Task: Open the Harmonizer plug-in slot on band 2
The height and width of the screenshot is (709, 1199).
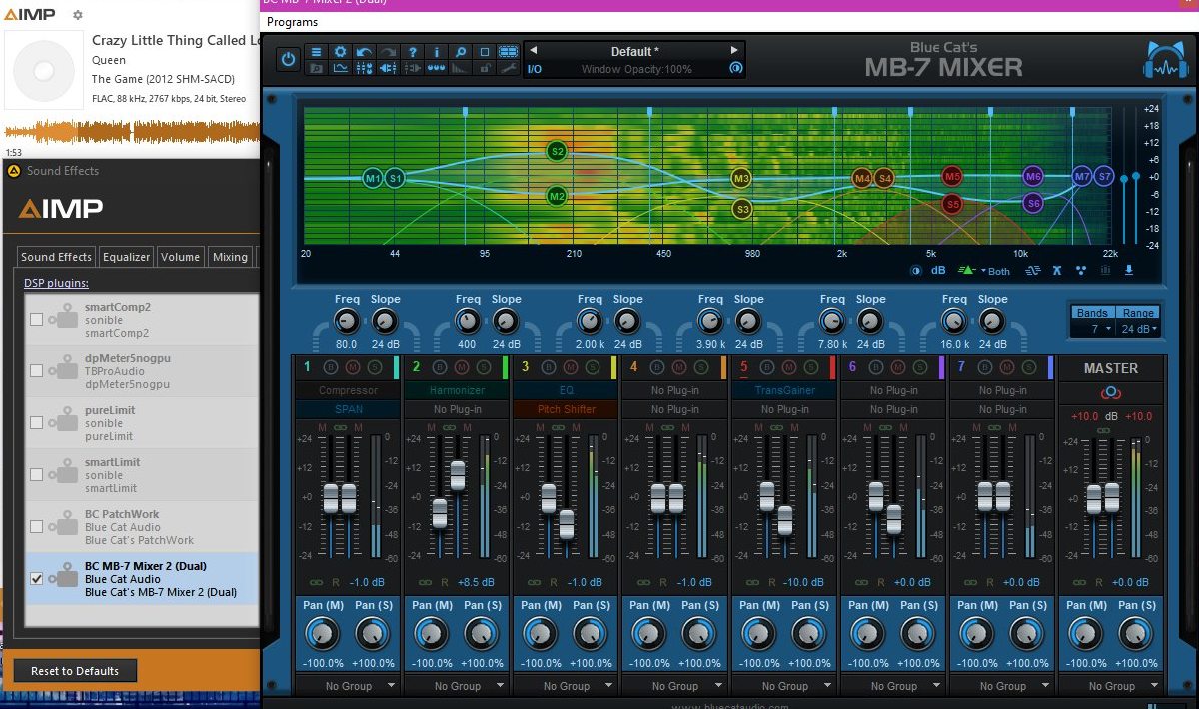Action: point(457,390)
